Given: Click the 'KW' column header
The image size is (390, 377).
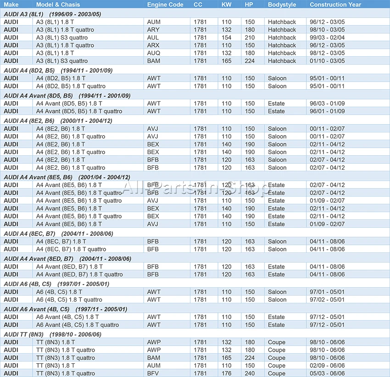Looking at the screenshot, I should pos(226,5).
